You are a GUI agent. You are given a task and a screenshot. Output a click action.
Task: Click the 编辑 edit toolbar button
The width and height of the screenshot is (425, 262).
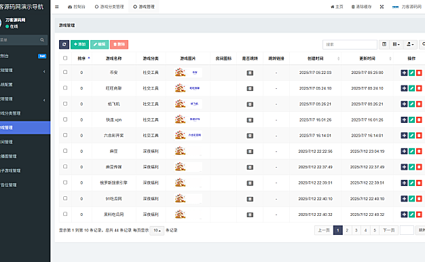tap(100, 44)
